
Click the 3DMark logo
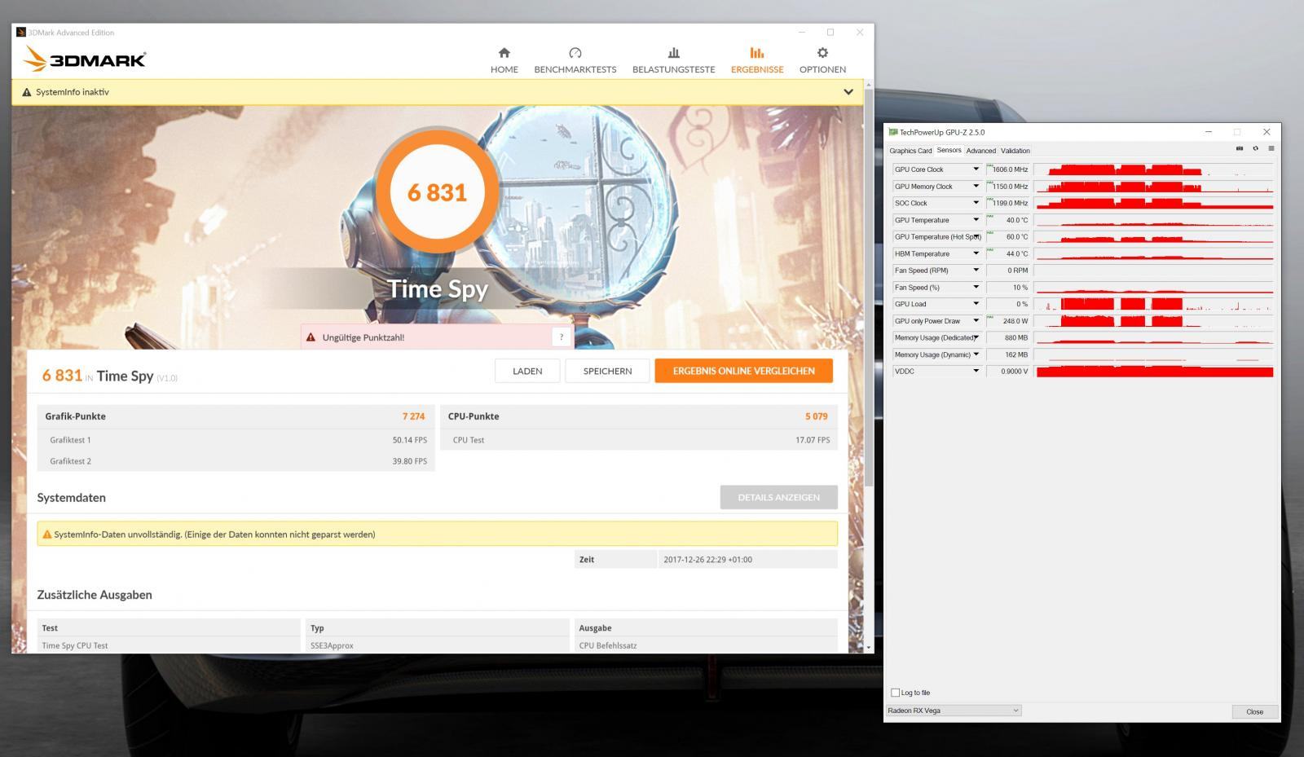85,59
